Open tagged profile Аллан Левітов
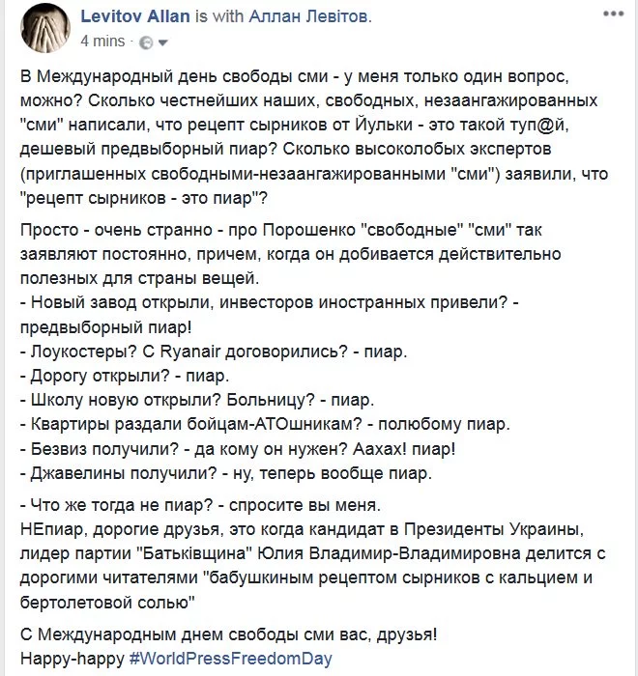This screenshot has height=676, width=638. tap(308, 16)
